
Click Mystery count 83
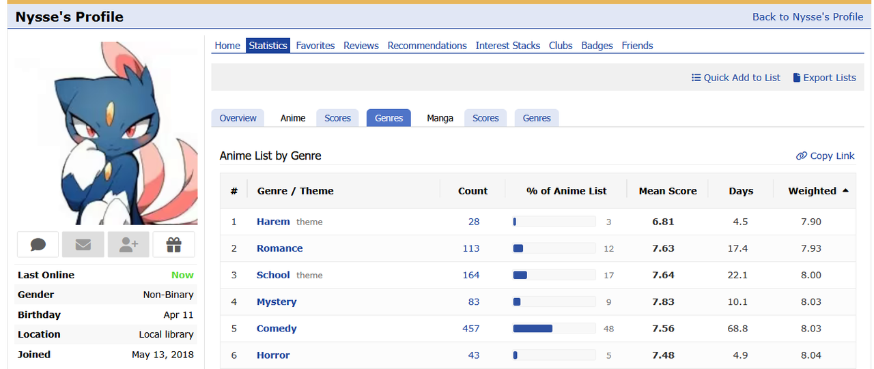pos(474,301)
